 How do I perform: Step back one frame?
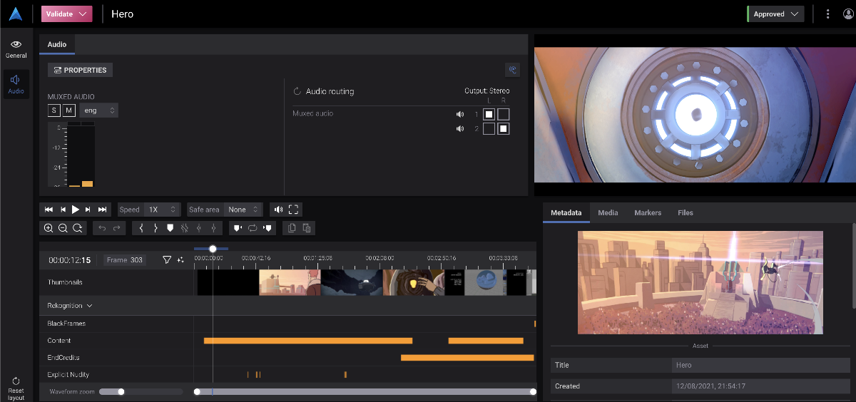(x=63, y=210)
